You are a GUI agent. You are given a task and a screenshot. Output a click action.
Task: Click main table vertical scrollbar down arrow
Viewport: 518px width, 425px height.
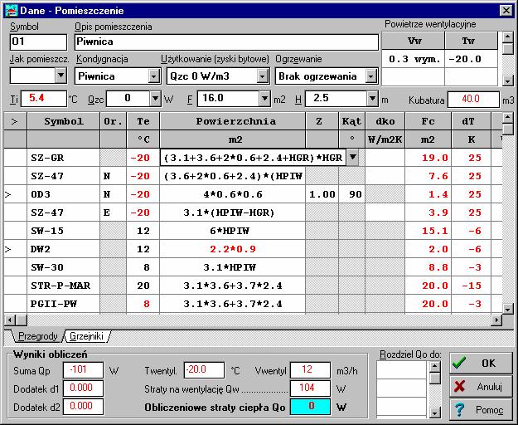pos(507,309)
